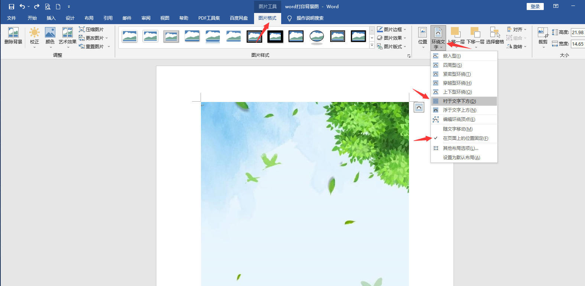Viewport: 585px width, 286px height.
Task: Click the Save icon in title bar
Action: point(12,7)
